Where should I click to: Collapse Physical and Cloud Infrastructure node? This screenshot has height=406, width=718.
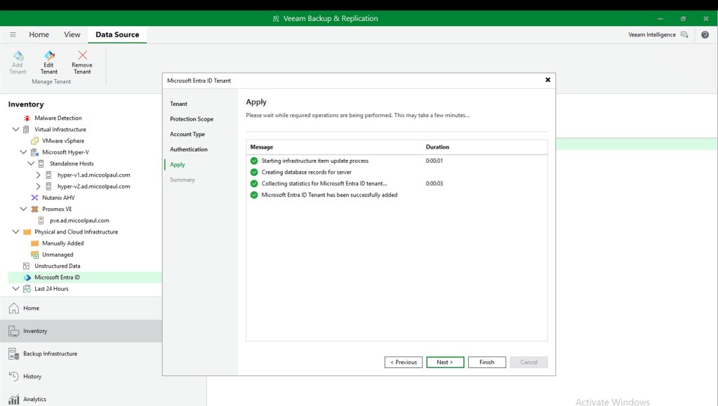(x=15, y=231)
